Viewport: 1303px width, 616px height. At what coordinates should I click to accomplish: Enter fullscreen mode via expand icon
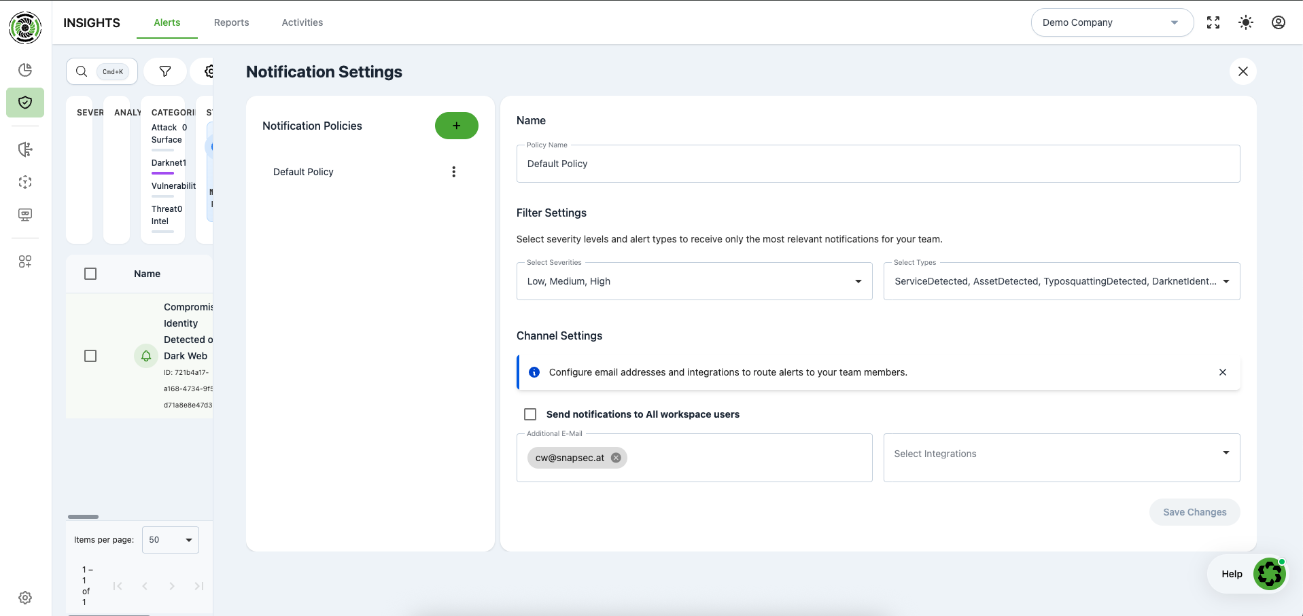(x=1213, y=22)
